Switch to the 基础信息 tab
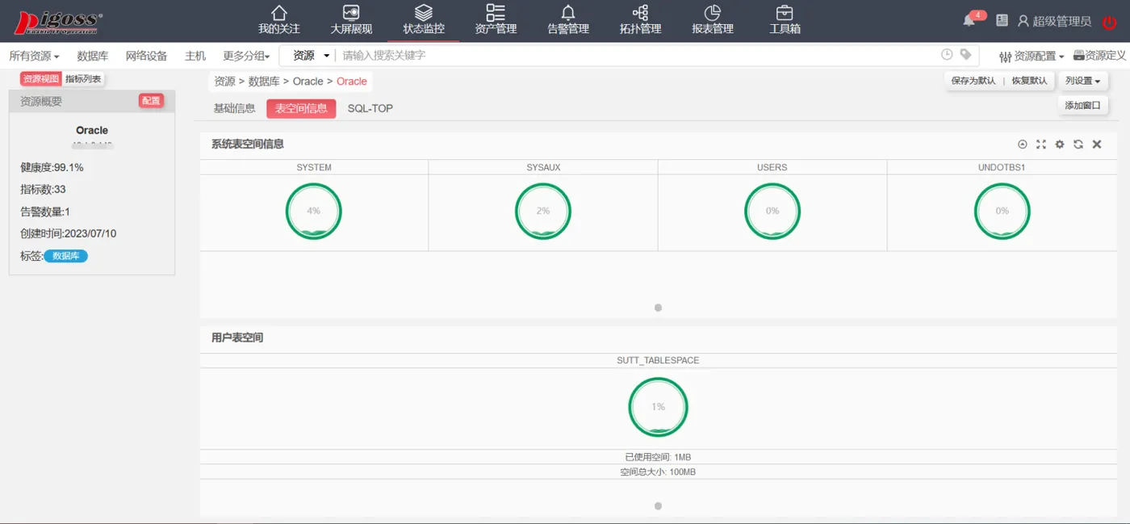 click(234, 108)
